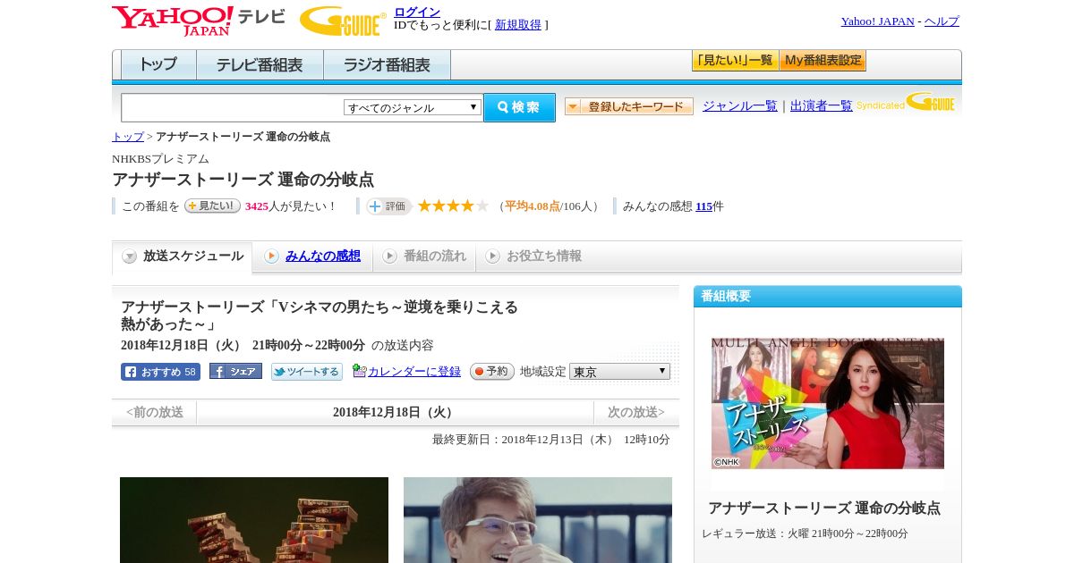Click the 番組概要 panel header

point(828,297)
